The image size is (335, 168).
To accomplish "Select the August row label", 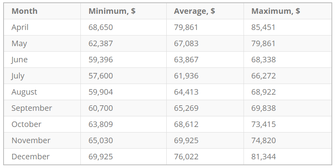I will 24,92.
